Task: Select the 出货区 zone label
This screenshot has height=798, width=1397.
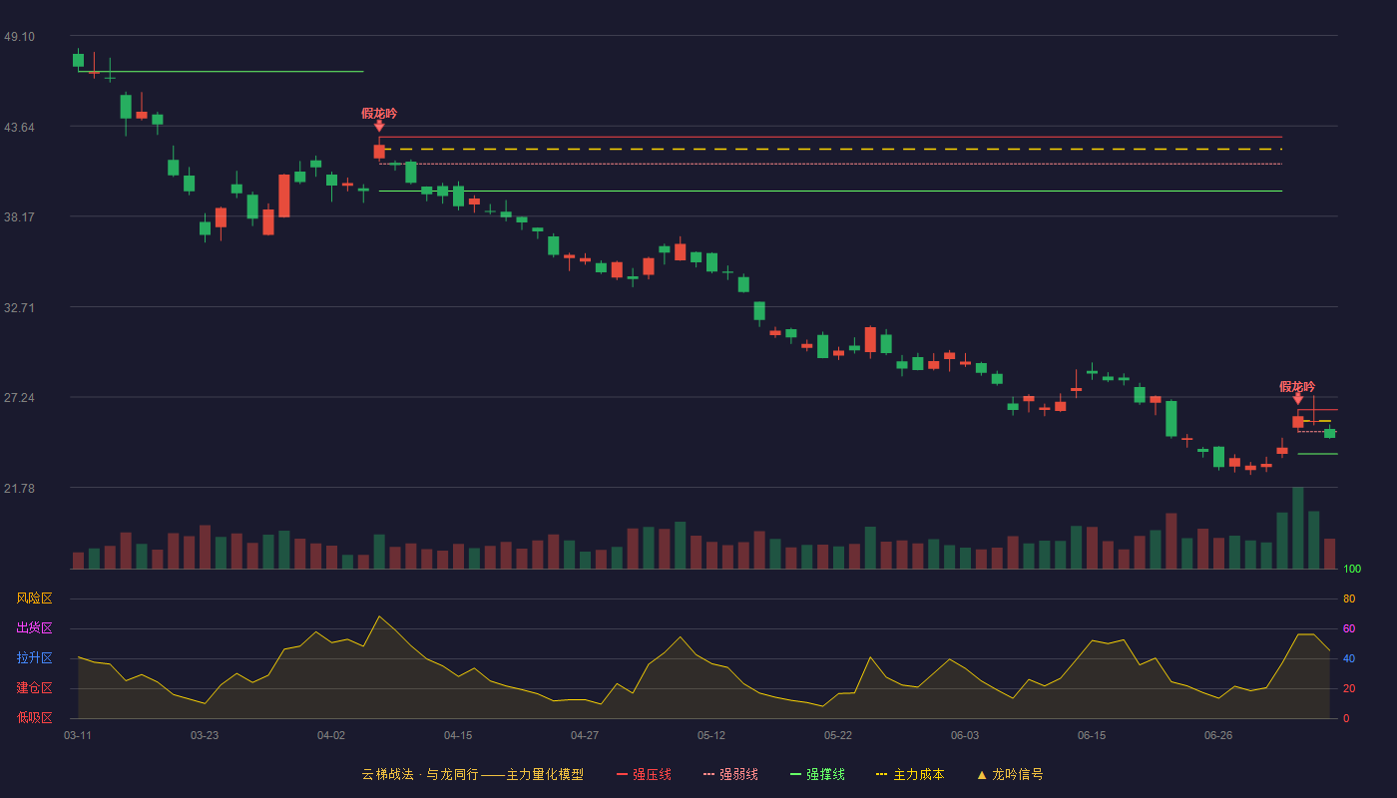Action: 34,628
